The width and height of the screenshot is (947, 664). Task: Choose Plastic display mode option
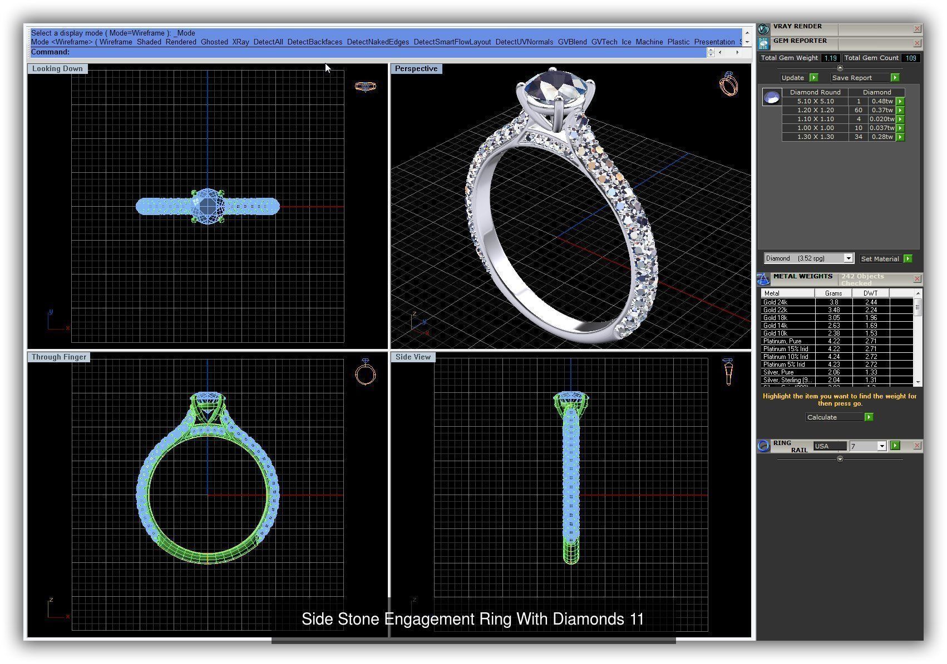pyautogui.click(x=678, y=42)
